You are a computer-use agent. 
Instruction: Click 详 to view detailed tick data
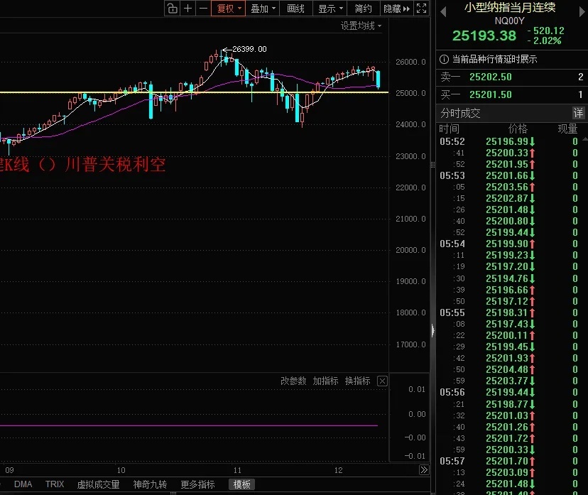point(578,113)
